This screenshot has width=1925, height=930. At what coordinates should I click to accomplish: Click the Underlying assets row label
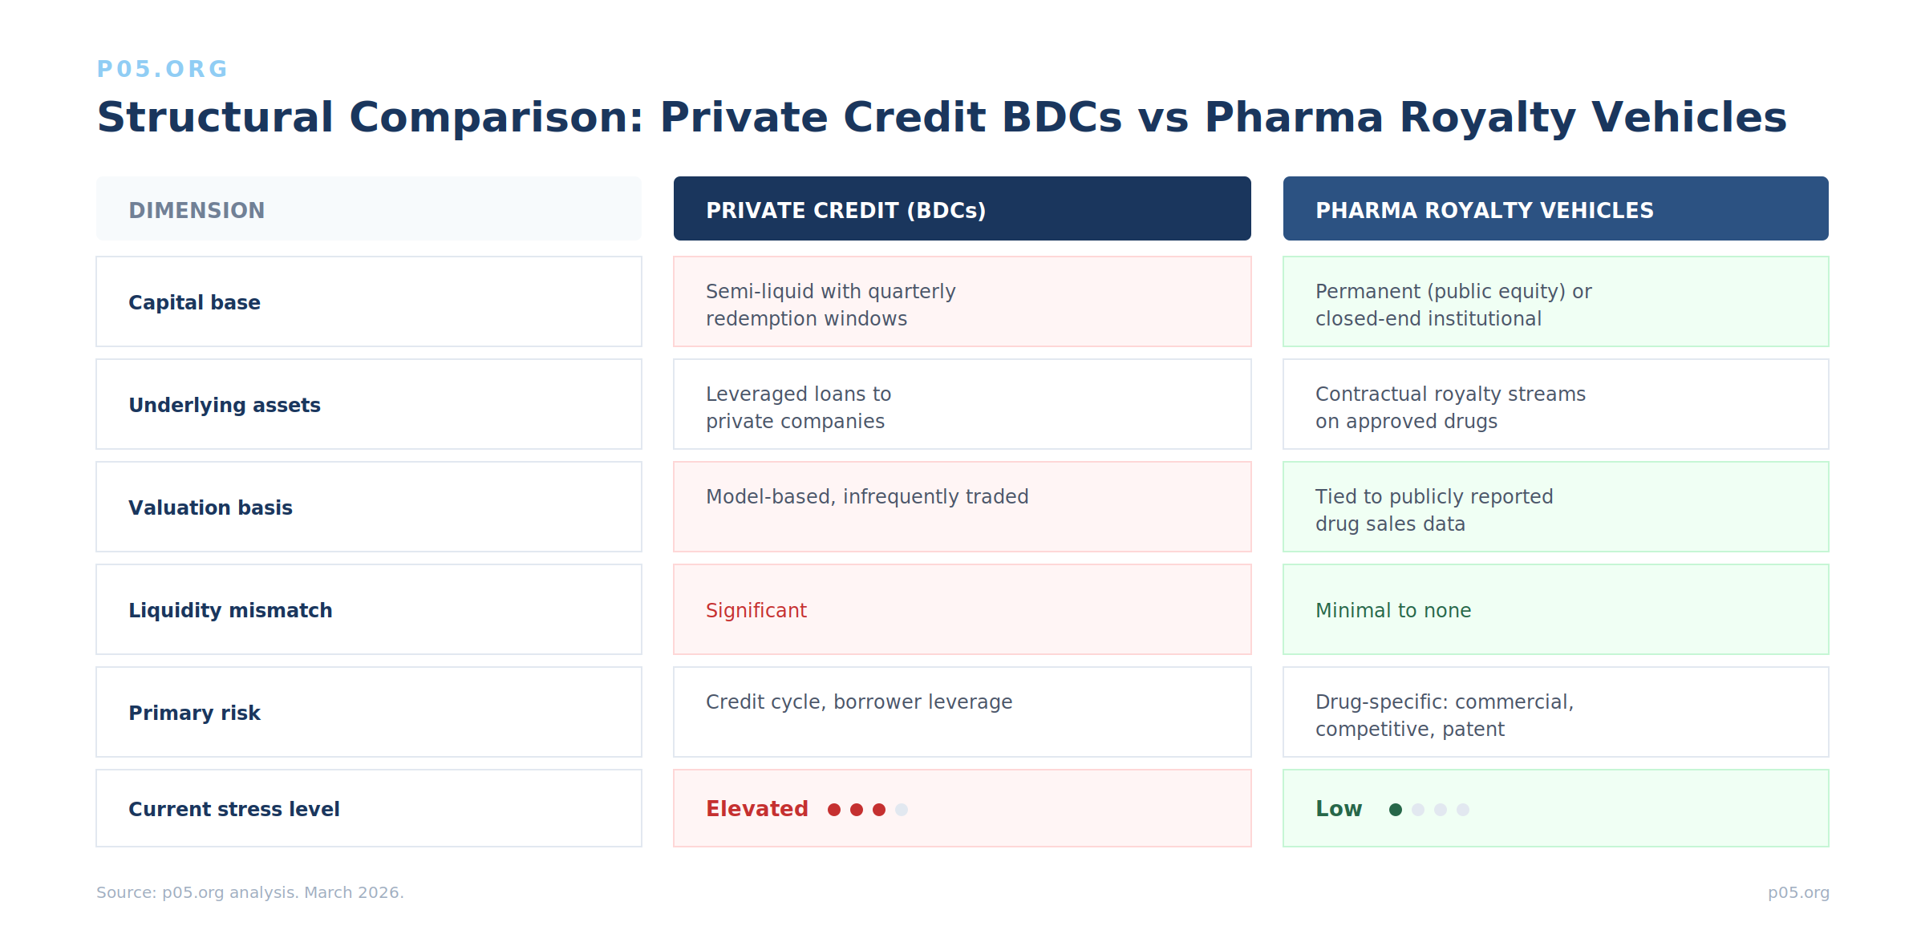(x=225, y=405)
